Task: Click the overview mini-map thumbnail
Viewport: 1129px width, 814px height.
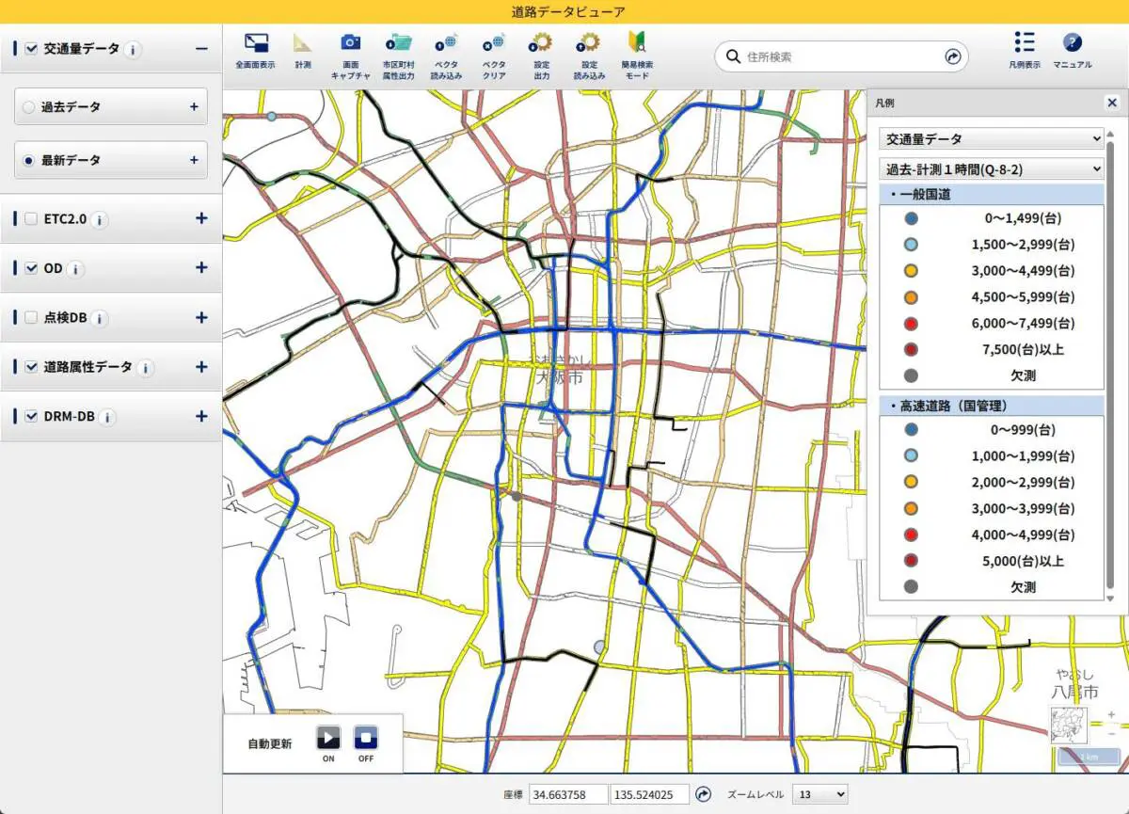Action: pos(1068,725)
